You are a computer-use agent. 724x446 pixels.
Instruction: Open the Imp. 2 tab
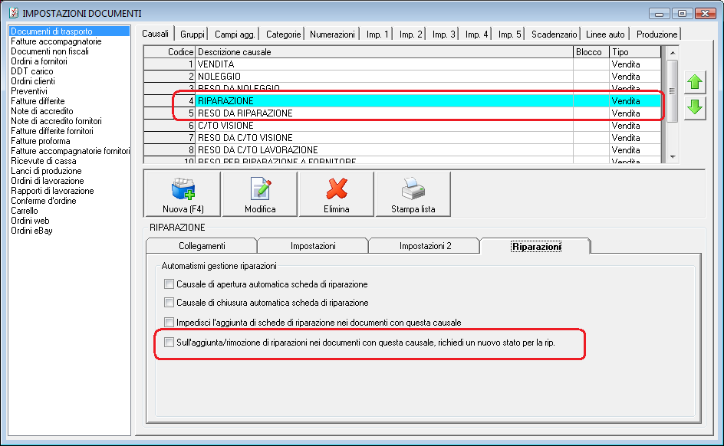click(x=410, y=34)
